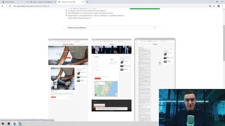
Task: Open the Windows Start menu
Action: click(3, 124)
